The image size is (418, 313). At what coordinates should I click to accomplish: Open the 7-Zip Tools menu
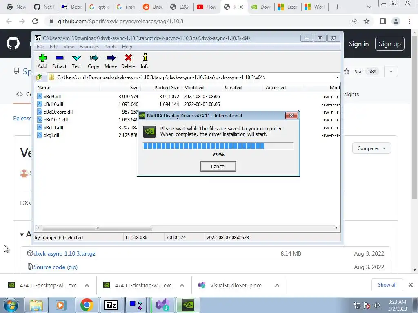tap(110, 47)
